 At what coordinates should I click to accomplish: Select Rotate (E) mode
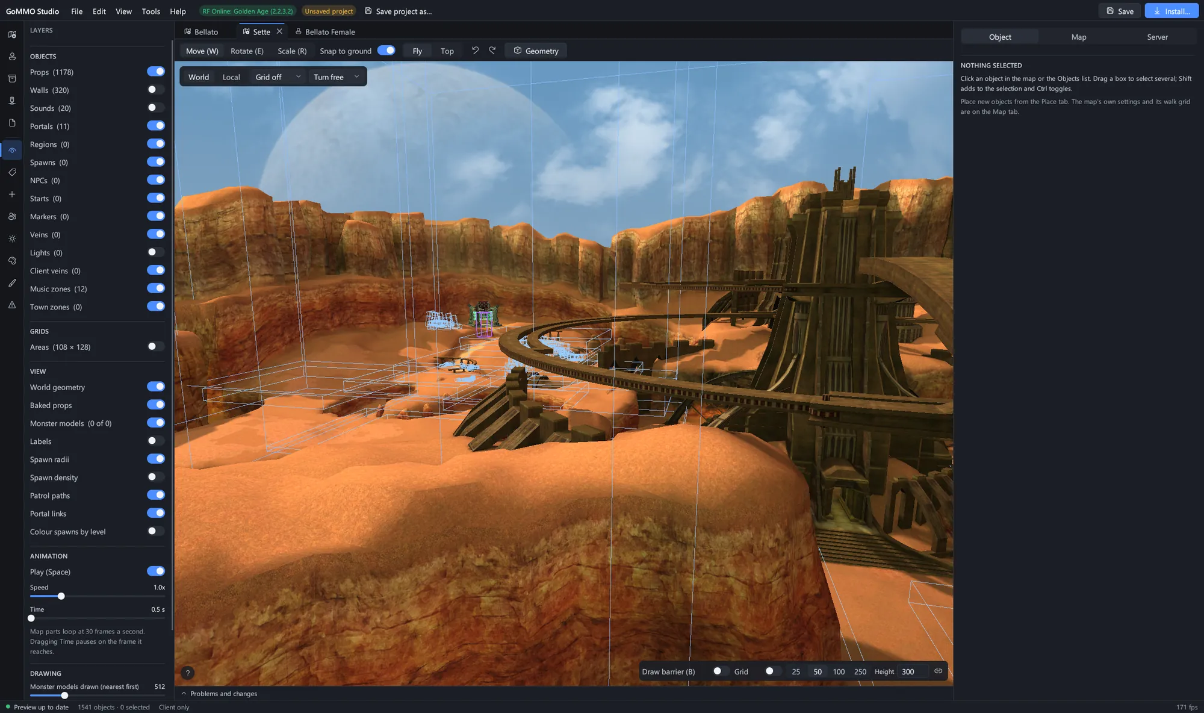(x=247, y=51)
